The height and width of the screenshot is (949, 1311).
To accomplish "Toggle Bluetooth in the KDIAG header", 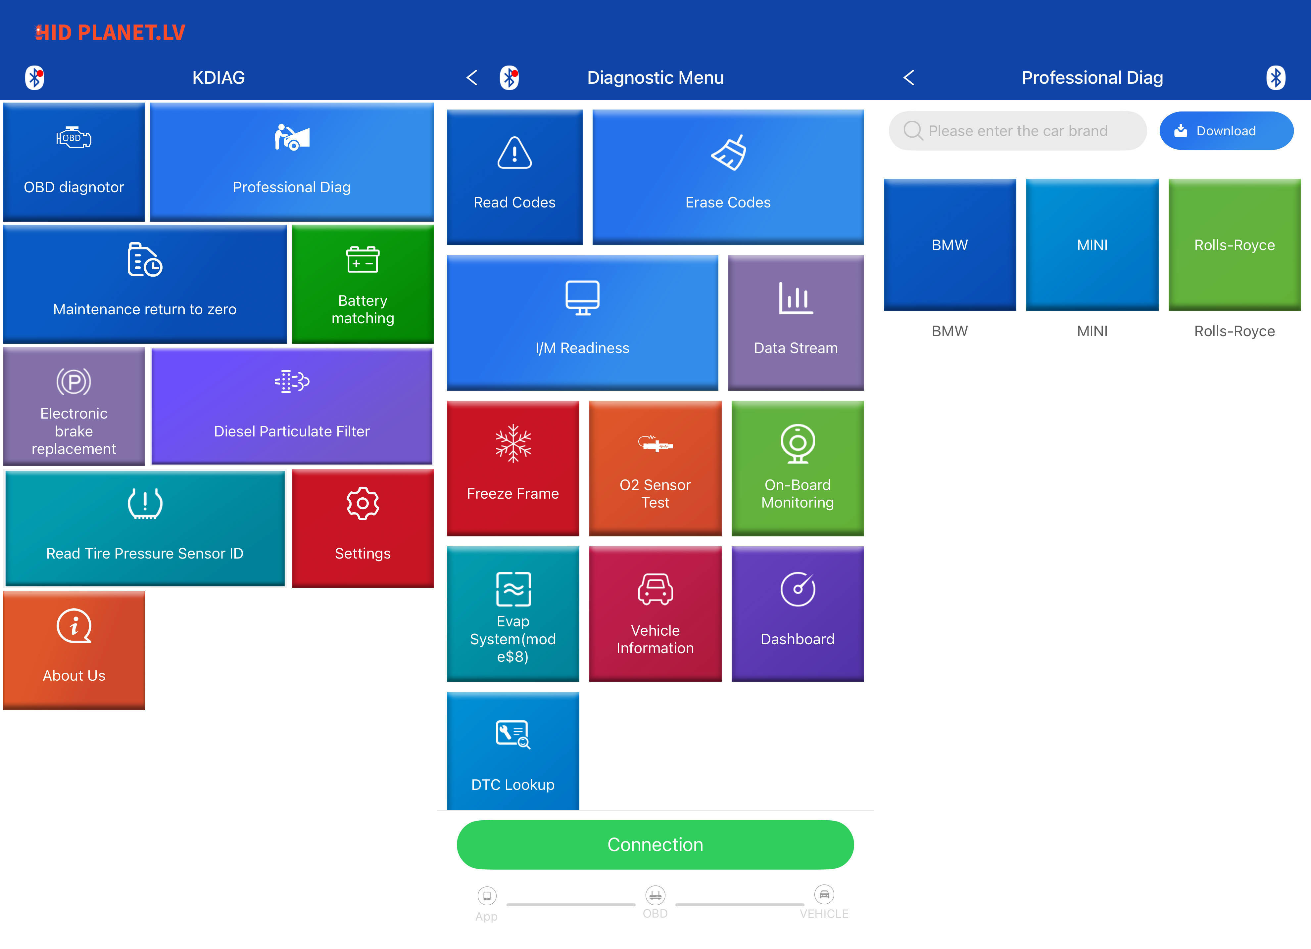I will (x=35, y=77).
